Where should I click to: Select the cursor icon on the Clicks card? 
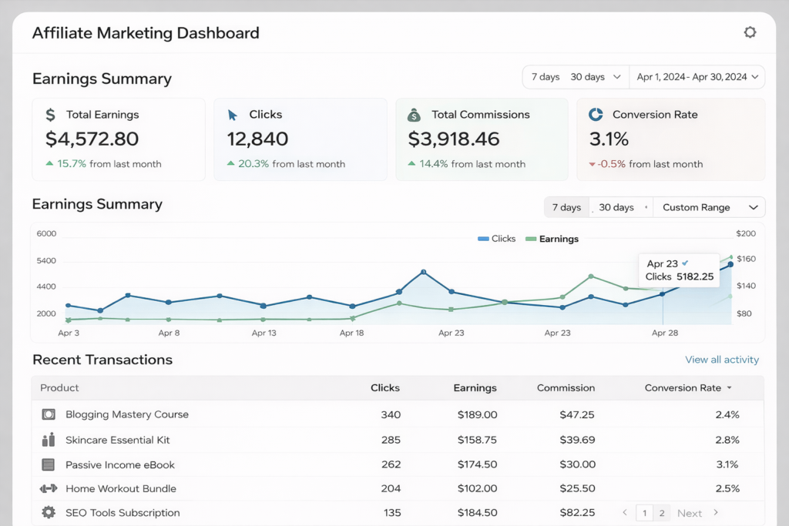[x=231, y=114]
